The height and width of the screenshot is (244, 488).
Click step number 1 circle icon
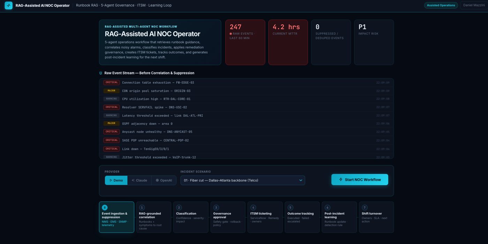point(142,207)
